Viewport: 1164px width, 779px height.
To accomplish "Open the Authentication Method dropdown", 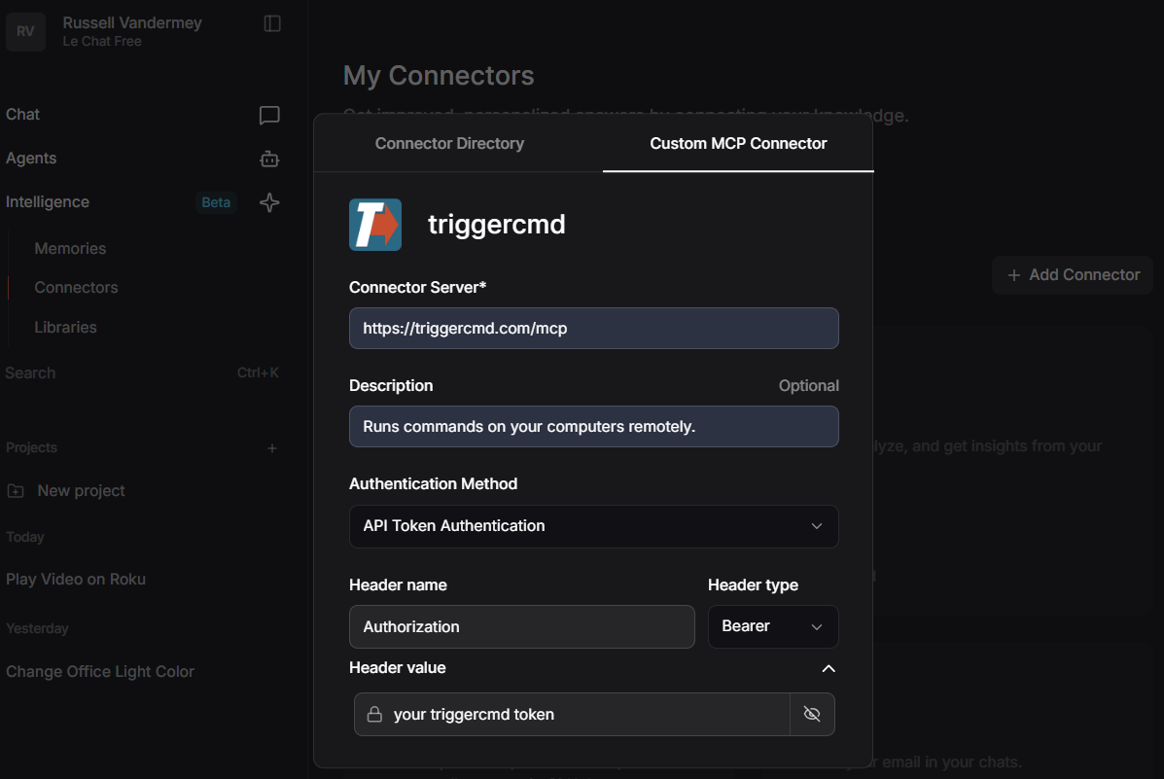I will tap(593, 526).
